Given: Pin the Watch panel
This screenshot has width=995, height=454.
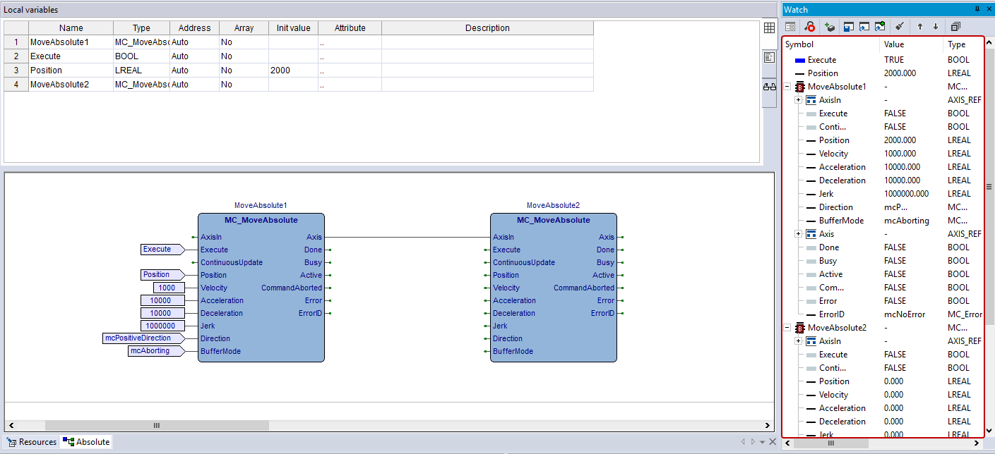Looking at the screenshot, I should point(977,9).
